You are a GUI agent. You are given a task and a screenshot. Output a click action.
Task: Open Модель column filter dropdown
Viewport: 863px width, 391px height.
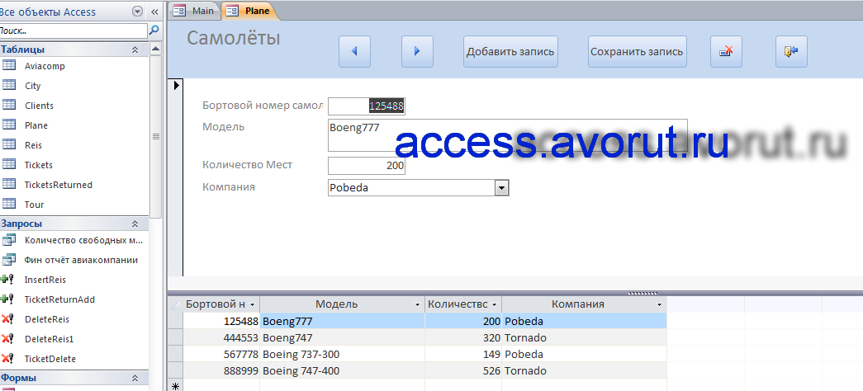coord(417,304)
